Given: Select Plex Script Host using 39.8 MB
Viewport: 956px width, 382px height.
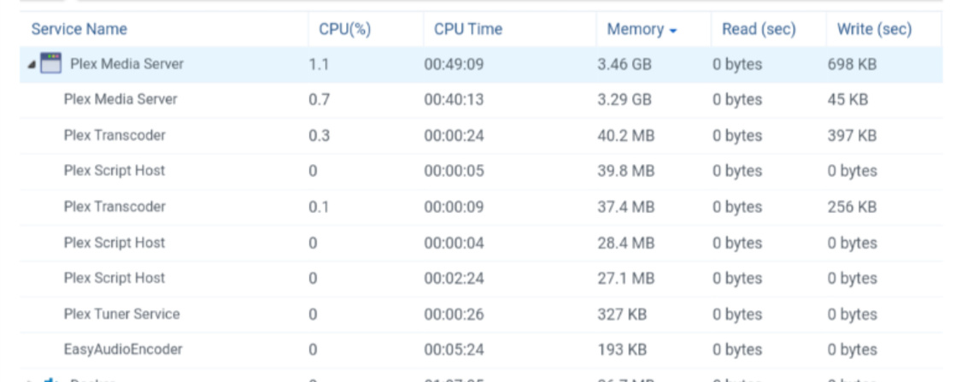Looking at the screenshot, I should (114, 170).
